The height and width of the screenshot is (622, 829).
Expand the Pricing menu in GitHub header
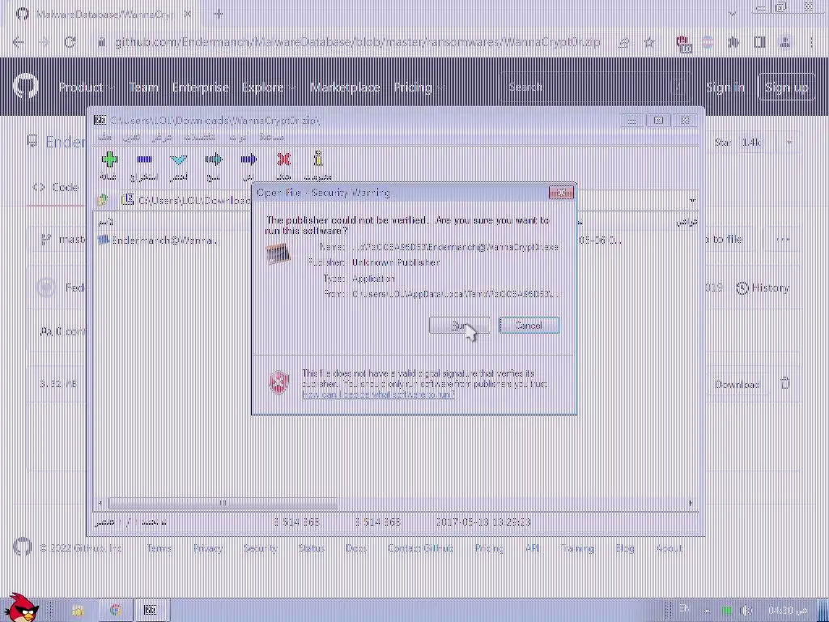[x=417, y=87]
